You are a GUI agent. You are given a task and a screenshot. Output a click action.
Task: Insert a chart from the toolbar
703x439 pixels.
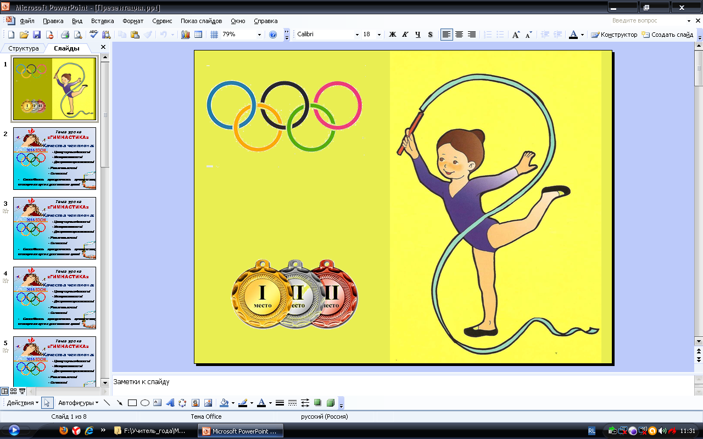(185, 35)
